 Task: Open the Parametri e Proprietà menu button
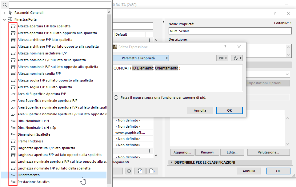point(141,58)
